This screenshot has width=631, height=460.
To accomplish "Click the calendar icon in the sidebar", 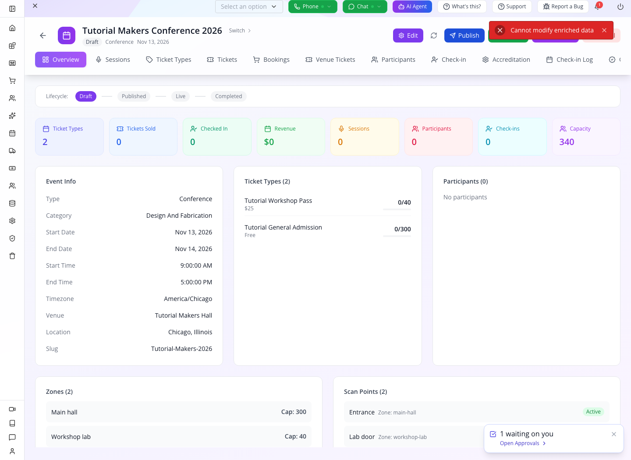I will click(x=12, y=133).
